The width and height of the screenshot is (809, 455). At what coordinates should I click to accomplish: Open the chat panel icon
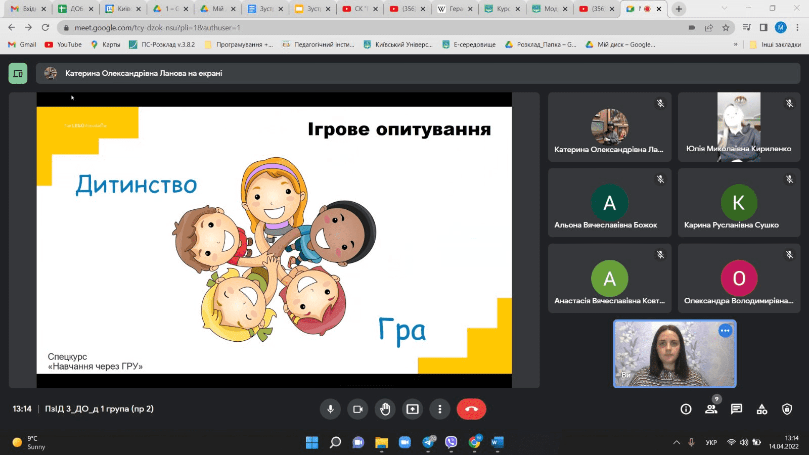point(736,409)
